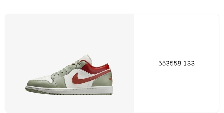Viewport: 224px width, 113px height.
Task: Click the green laces on the sneaker
Action: pyautogui.click(x=66, y=69)
